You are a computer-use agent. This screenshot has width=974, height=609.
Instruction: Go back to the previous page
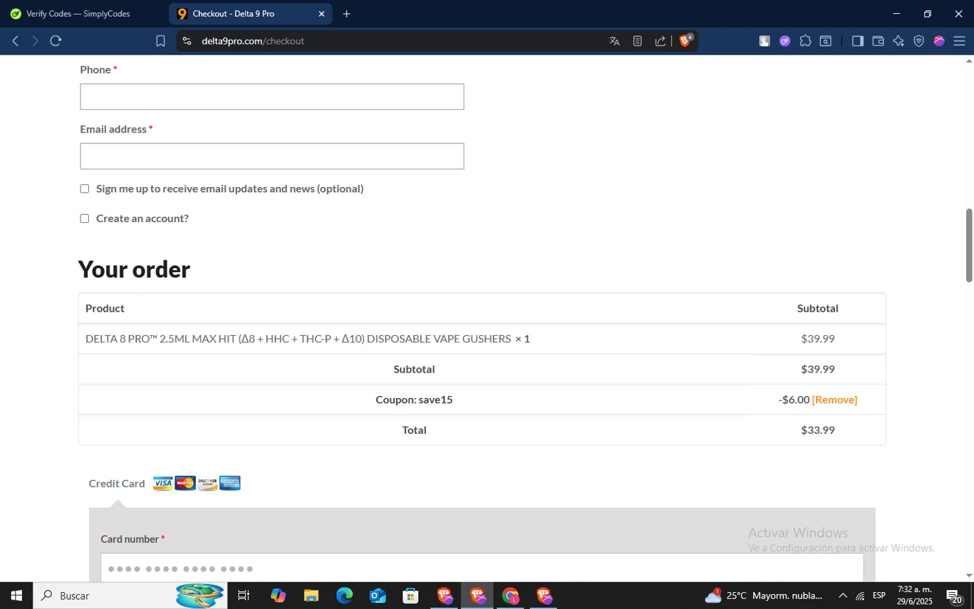click(16, 41)
